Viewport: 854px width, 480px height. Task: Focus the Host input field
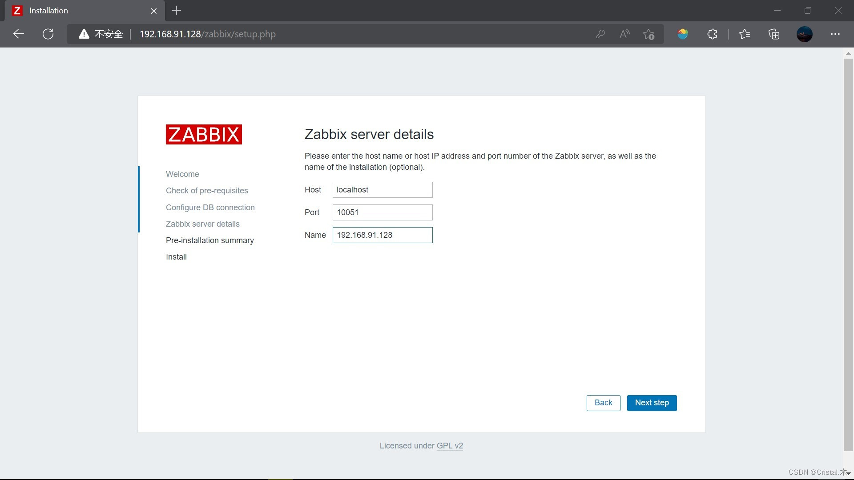coord(382,190)
